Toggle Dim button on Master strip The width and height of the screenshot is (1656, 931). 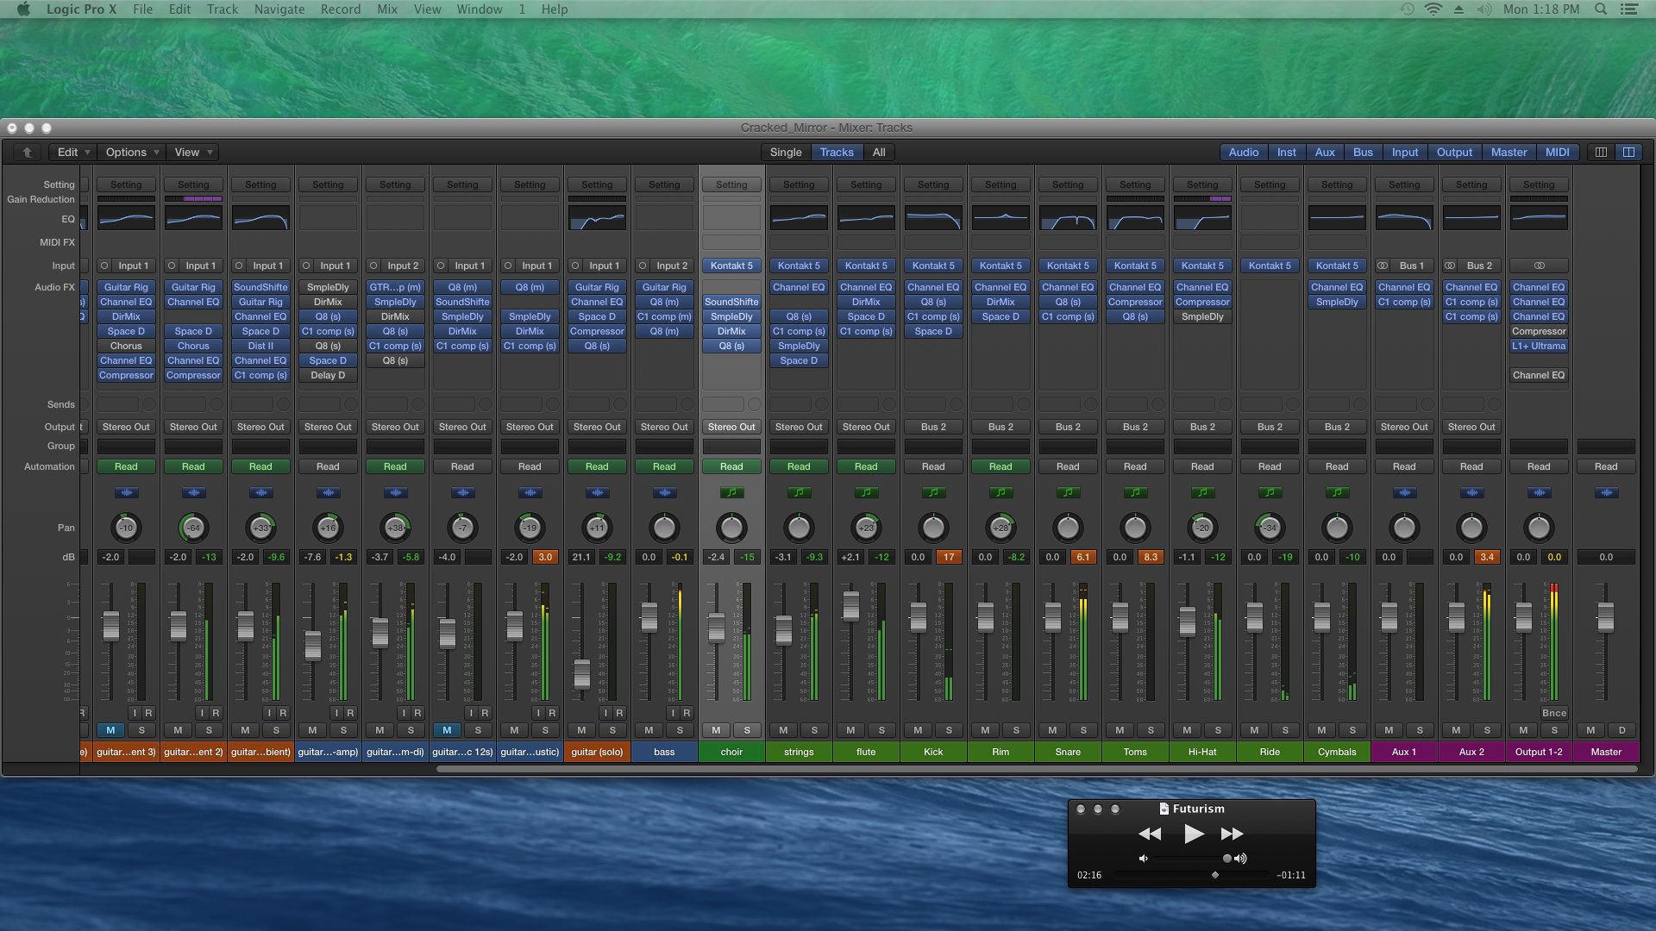(x=1621, y=730)
